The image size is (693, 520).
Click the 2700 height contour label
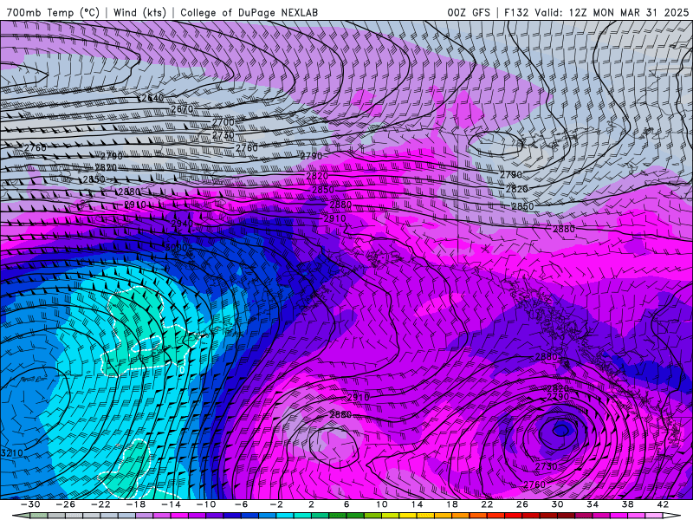(x=223, y=122)
